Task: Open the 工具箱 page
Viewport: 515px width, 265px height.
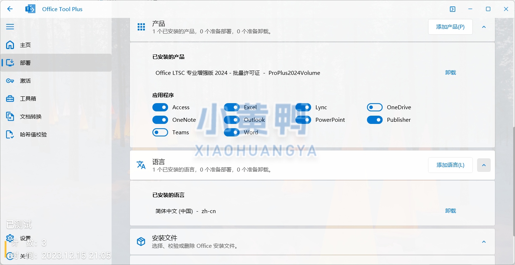Action: (x=56, y=98)
